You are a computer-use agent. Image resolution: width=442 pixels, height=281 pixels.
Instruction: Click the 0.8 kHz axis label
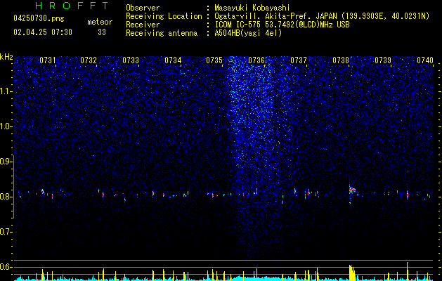click(6, 197)
